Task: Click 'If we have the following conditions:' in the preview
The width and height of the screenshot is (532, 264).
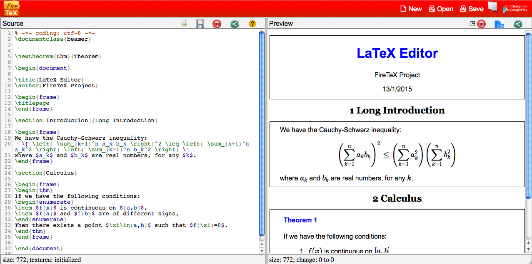Action: click(x=335, y=237)
